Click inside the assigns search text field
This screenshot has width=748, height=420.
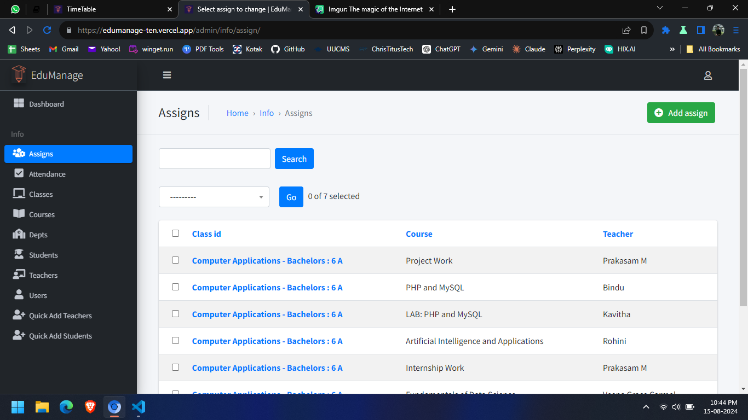coord(215,159)
